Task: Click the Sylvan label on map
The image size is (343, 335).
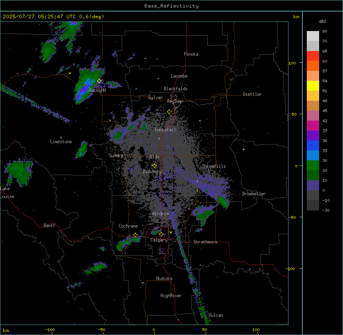Action: [x=155, y=97]
